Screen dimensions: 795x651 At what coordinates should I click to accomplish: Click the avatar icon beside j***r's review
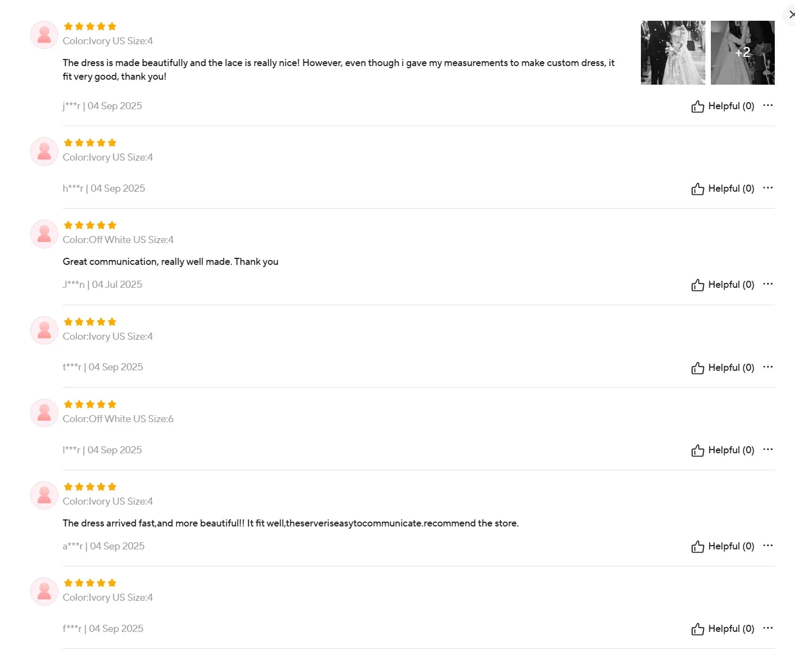pyautogui.click(x=44, y=35)
